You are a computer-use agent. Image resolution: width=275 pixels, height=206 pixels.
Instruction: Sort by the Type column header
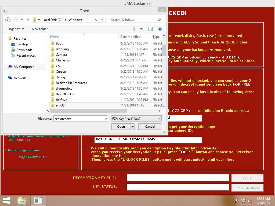point(156,36)
